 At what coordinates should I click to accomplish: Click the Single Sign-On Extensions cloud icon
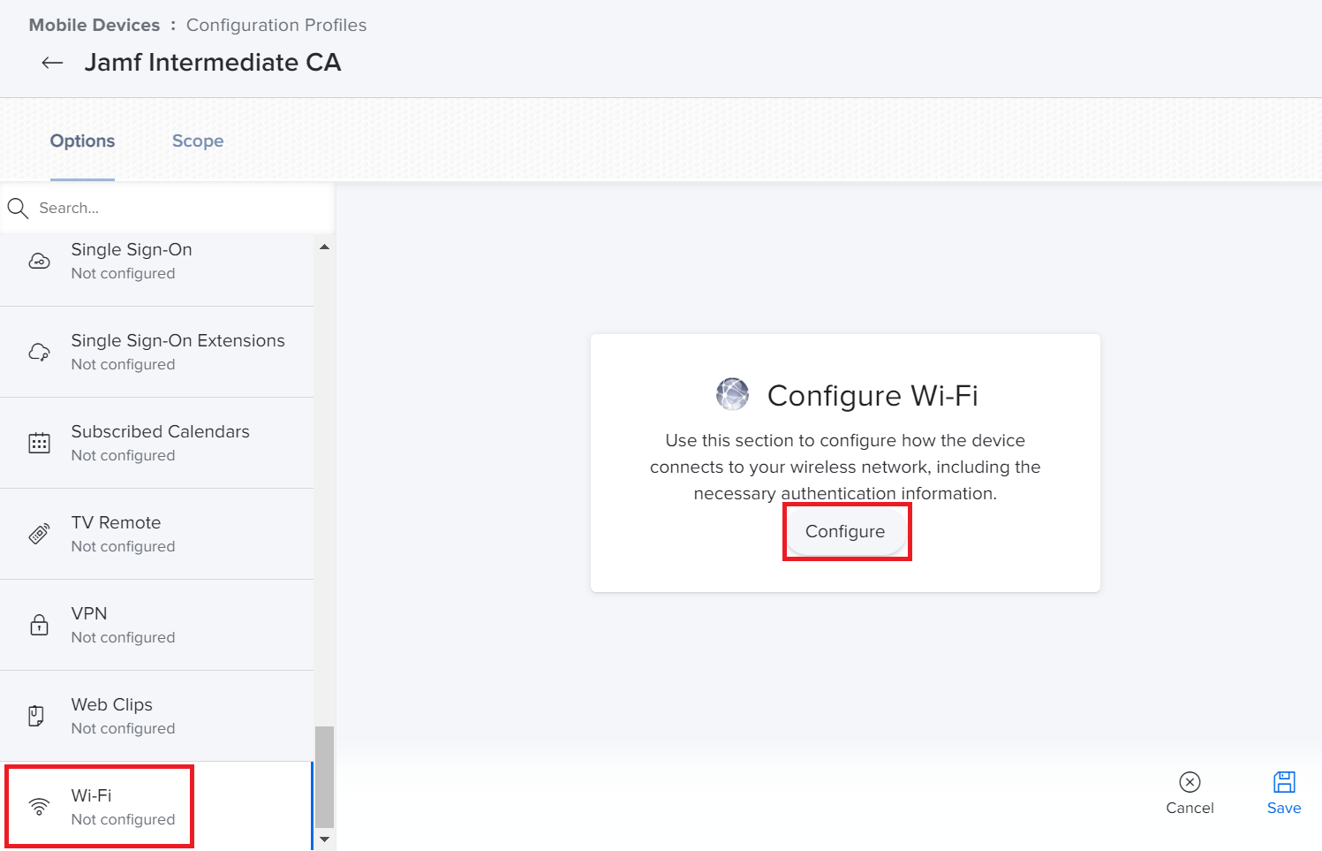click(39, 352)
